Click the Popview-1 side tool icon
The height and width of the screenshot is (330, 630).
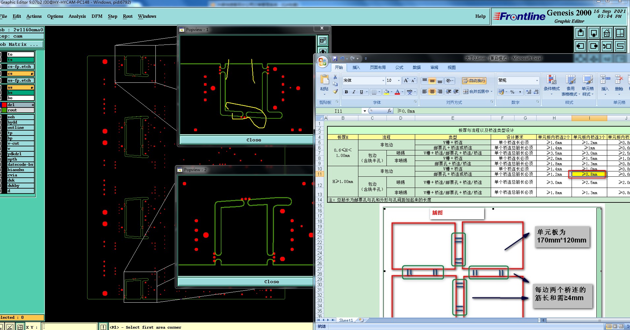323,41
